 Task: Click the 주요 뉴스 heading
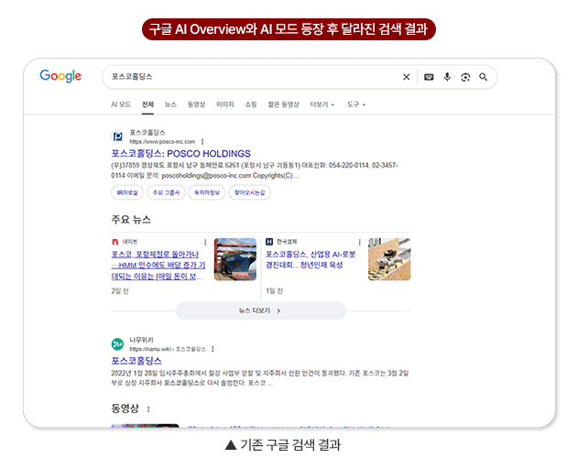pyautogui.click(x=131, y=220)
